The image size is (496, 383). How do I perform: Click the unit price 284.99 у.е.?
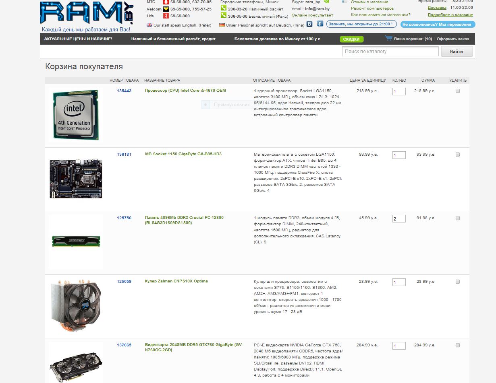[x=367, y=345]
